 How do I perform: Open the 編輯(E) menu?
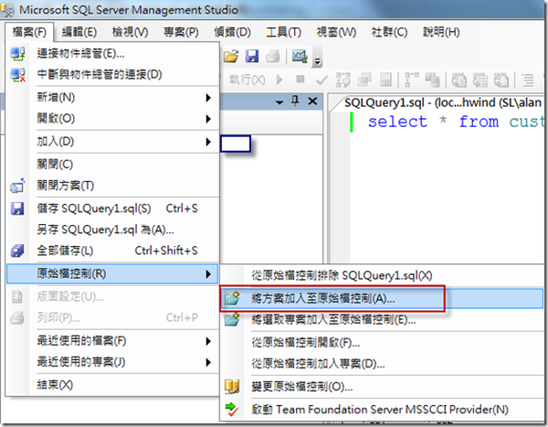click(79, 32)
